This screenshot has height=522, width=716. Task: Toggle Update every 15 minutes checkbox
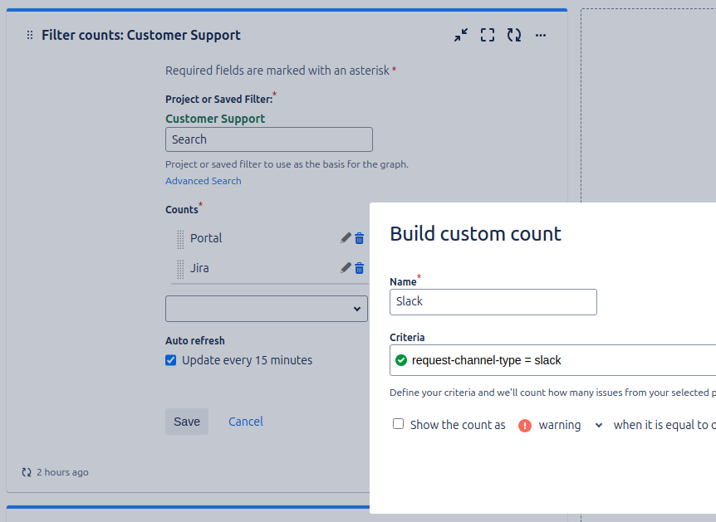(x=171, y=360)
